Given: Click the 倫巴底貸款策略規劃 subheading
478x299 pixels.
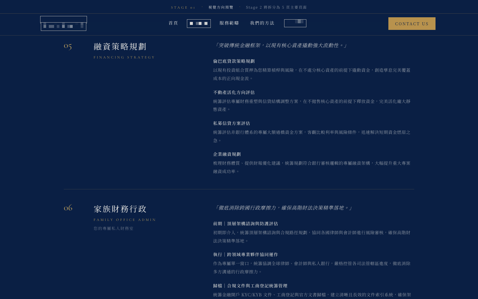Looking at the screenshot, I should [x=234, y=61].
